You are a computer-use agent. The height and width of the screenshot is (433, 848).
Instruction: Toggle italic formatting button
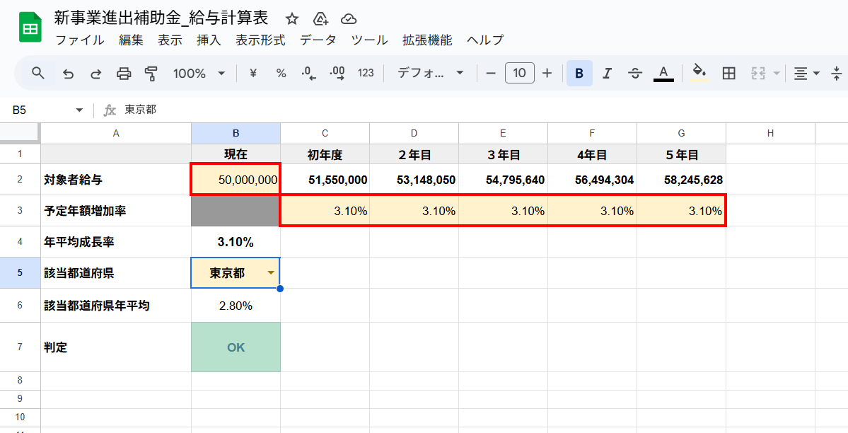click(x=606, y=73)
